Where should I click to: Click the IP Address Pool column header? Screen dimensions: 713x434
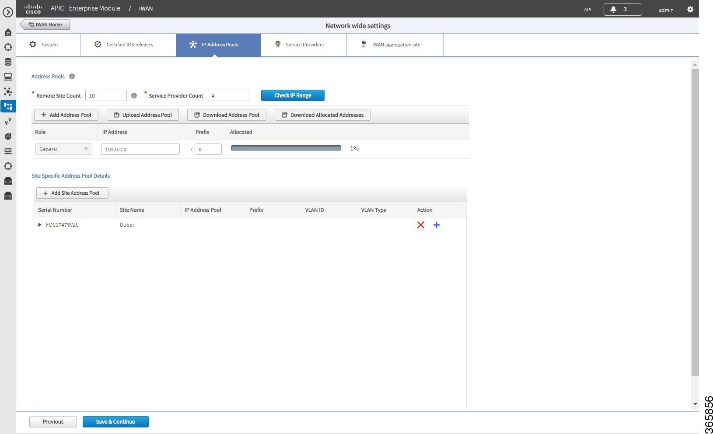(213, 210)
